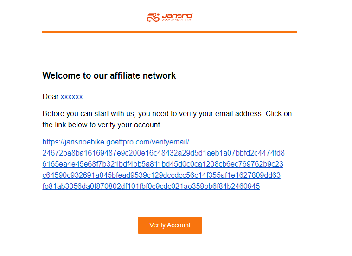The width and height of the screenshot is (352, 256).
Task: Click the URL line starting with fe81ab30
Action: pos(151,186)
